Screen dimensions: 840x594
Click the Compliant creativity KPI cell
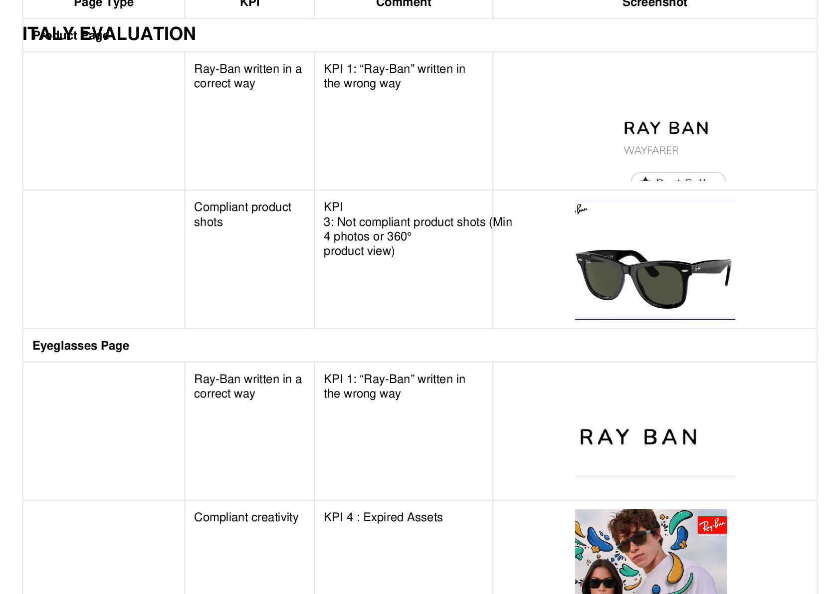pyautogui.click(x=246, y=517)
